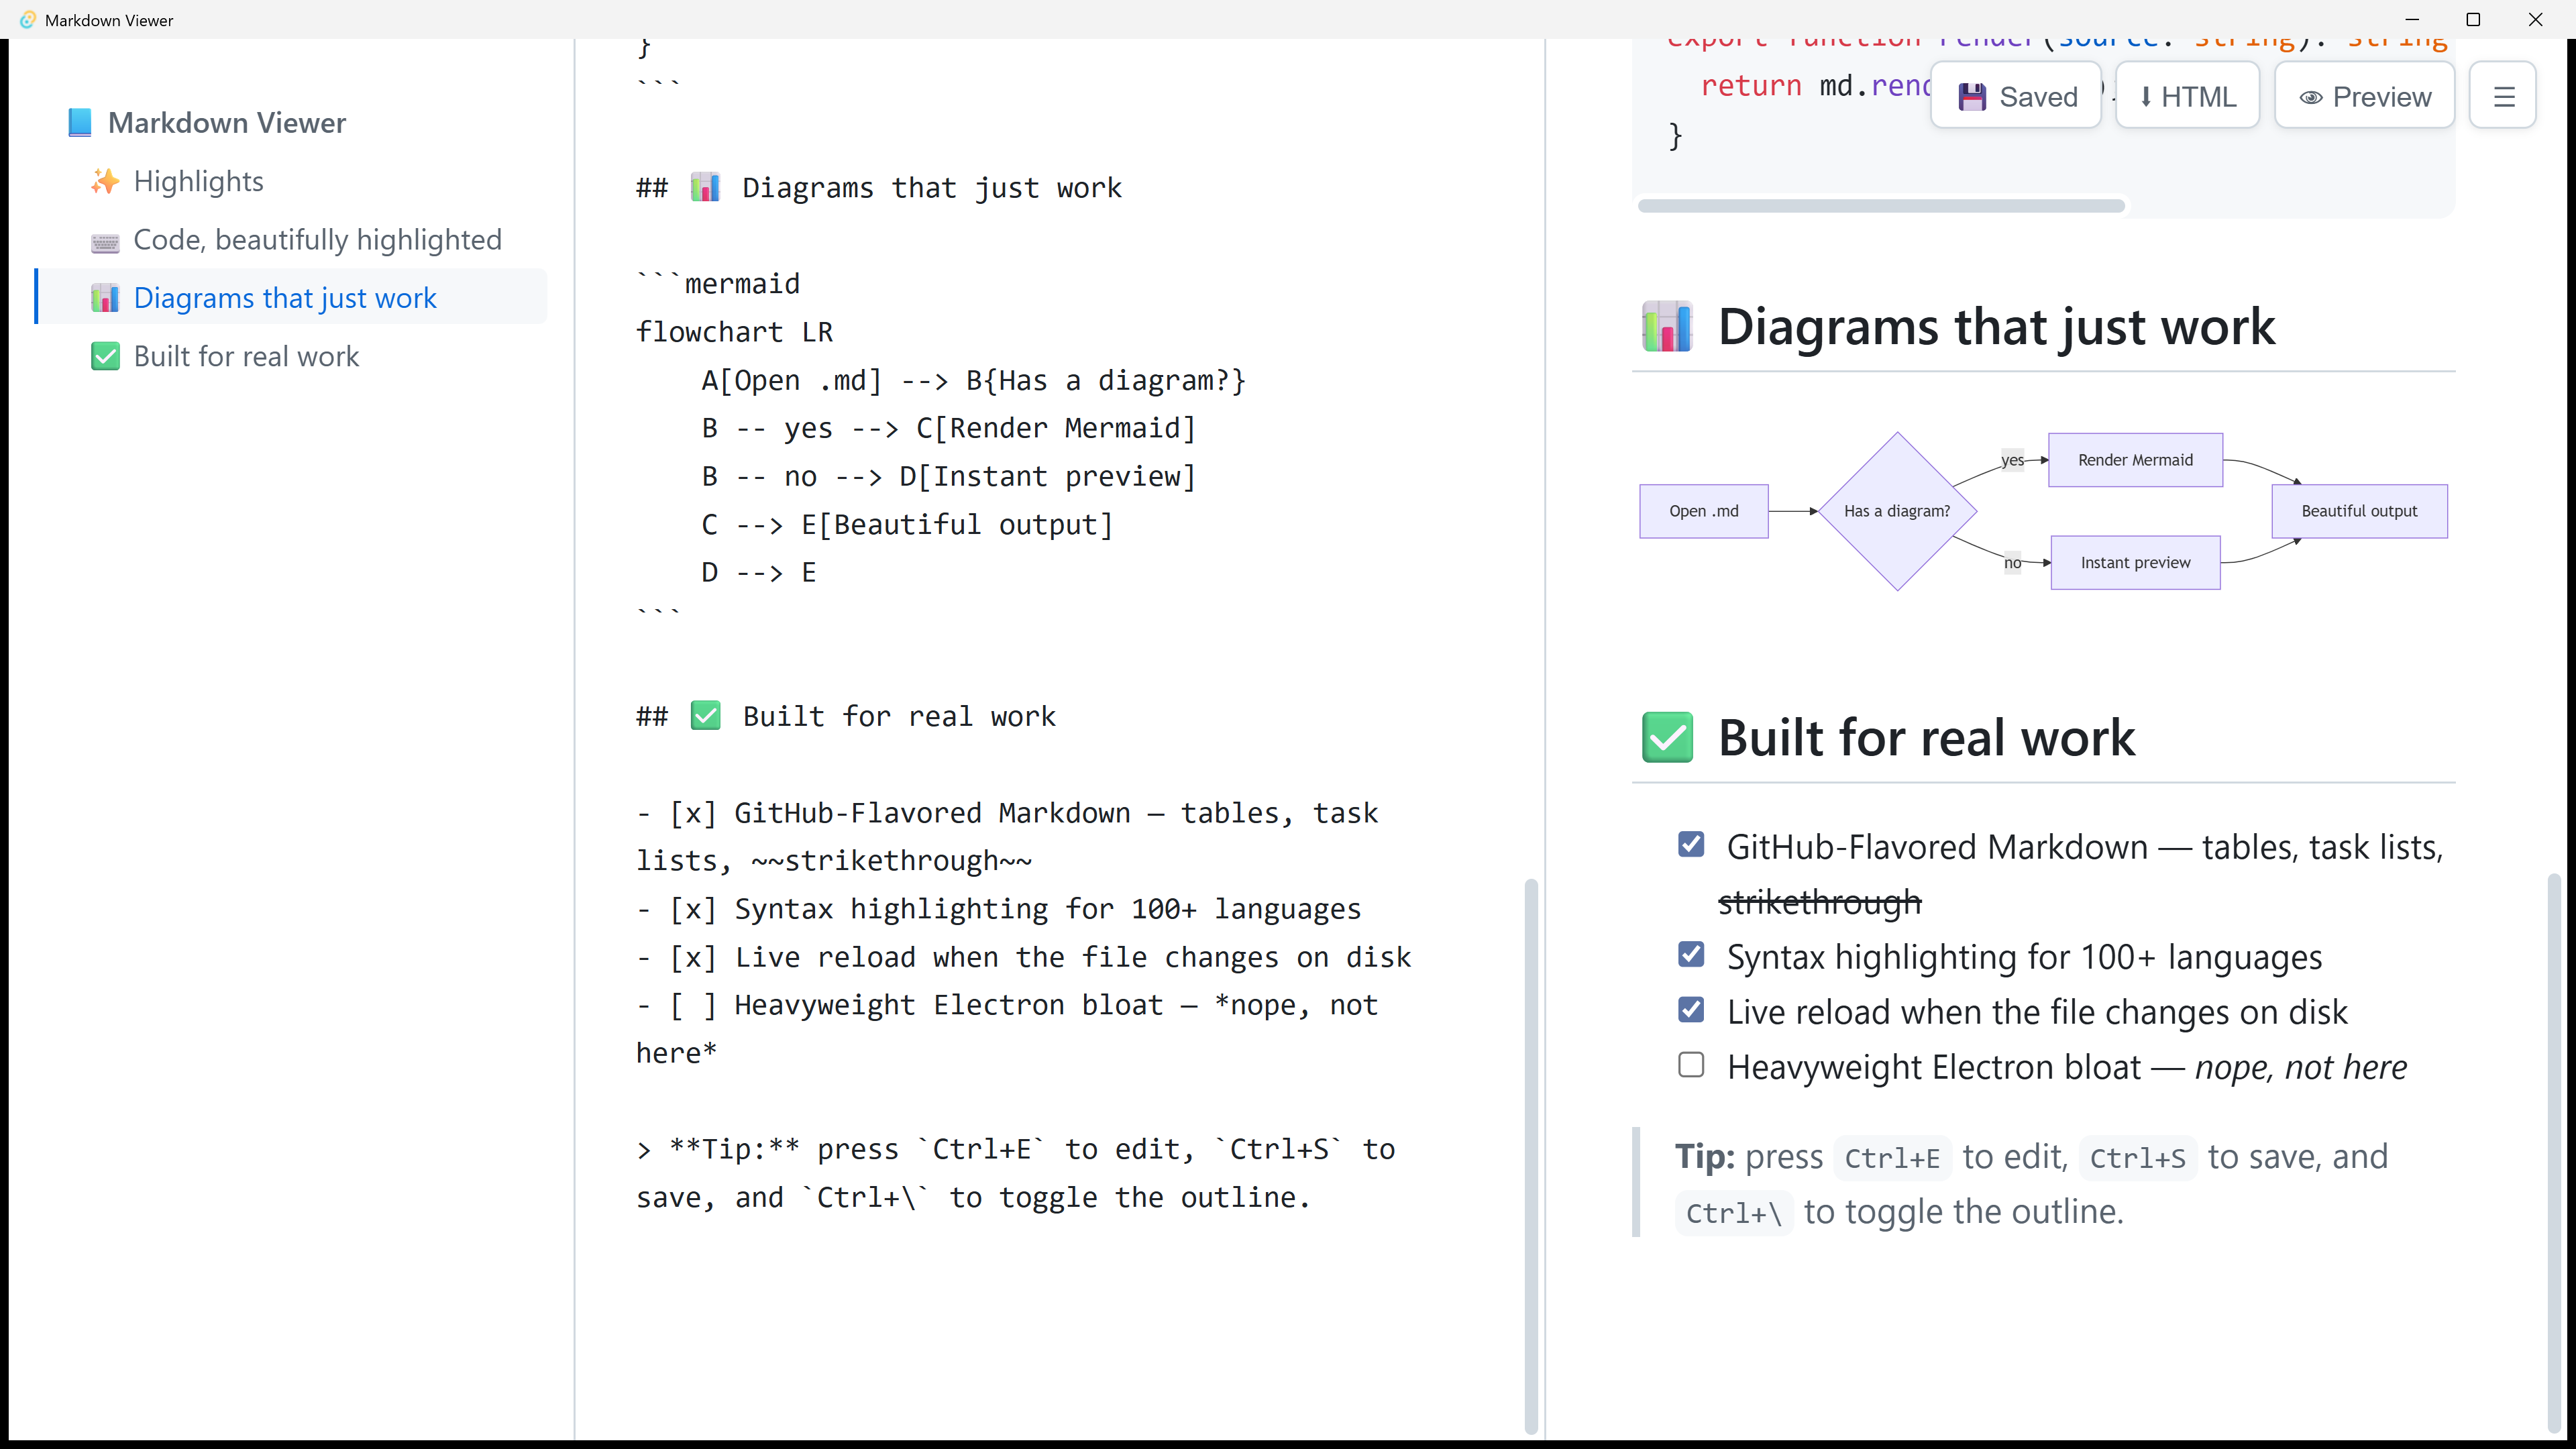This screenshot has width=2576, height=1449.
Task: Click green check emoji in editor source
Action: point(705,716)
